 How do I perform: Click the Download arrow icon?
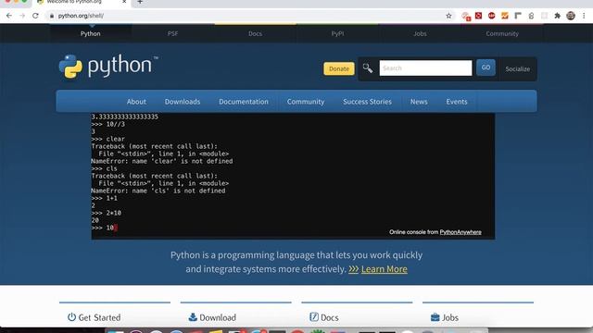(193, 317)
